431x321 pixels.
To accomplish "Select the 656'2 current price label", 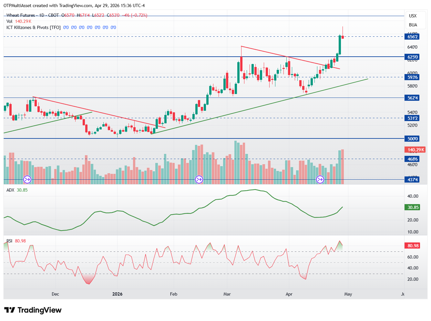I will click(412, 37).
